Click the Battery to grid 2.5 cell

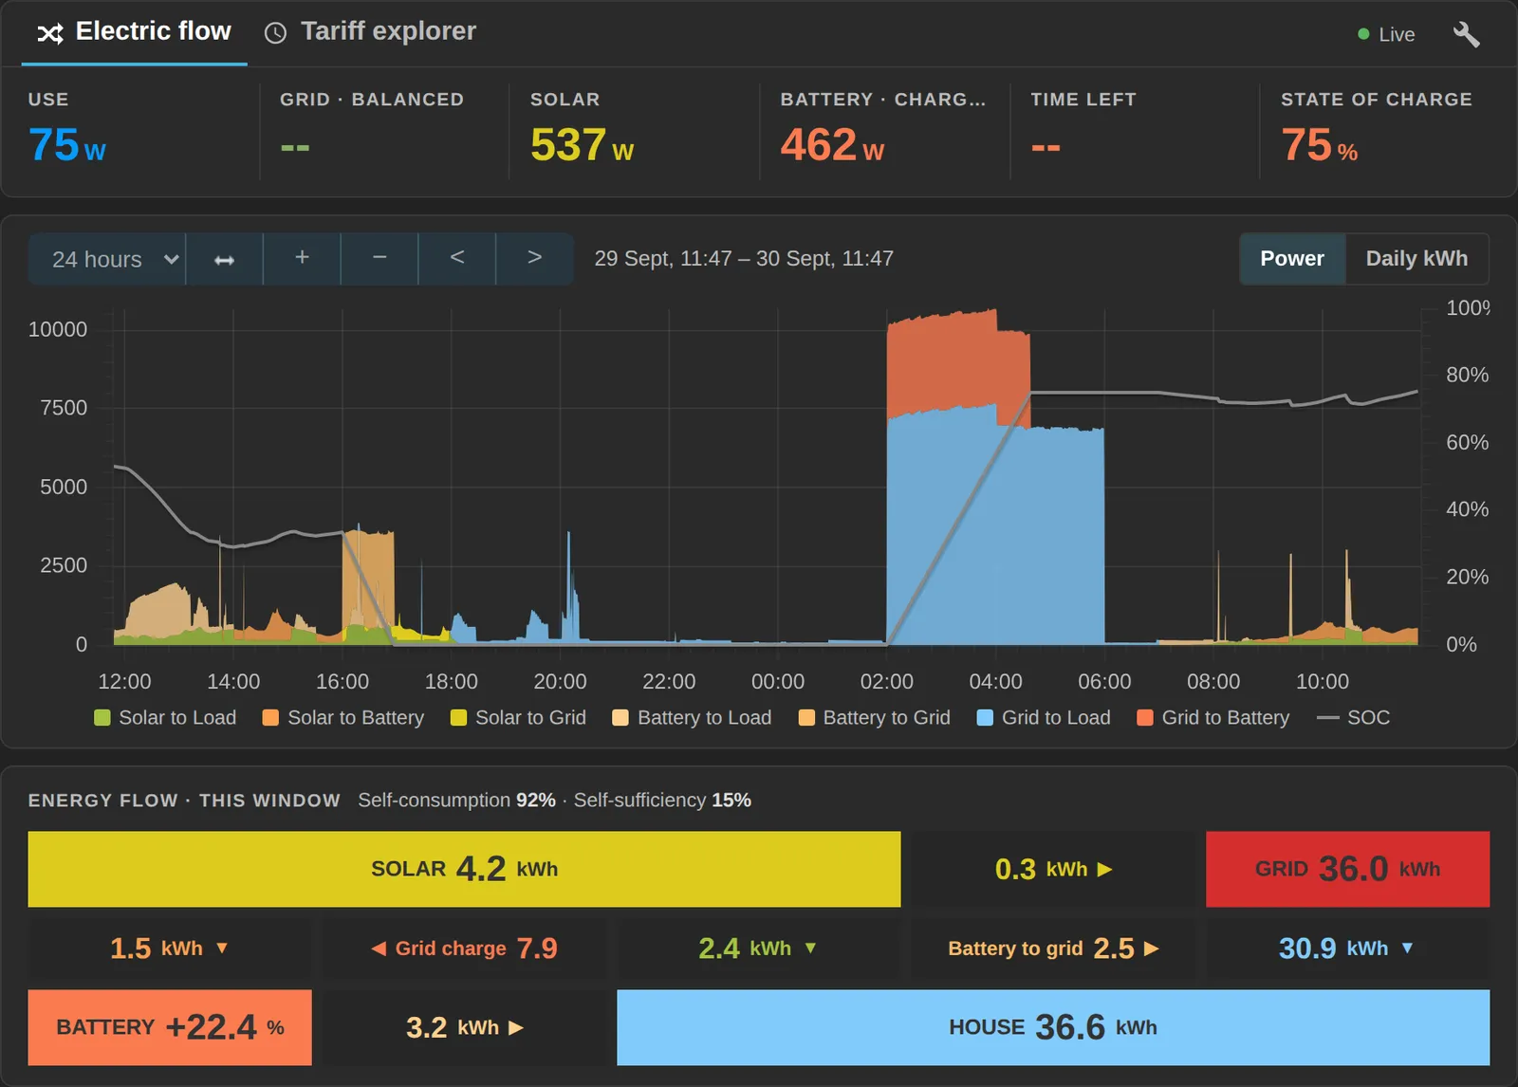(1053, 949)
